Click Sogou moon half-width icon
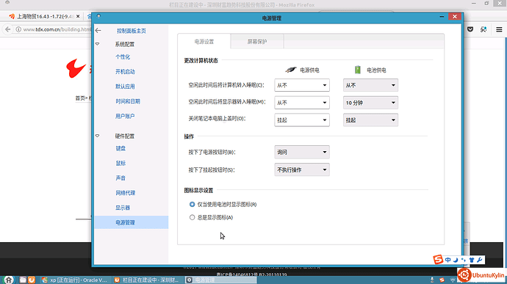 point(456,260)
